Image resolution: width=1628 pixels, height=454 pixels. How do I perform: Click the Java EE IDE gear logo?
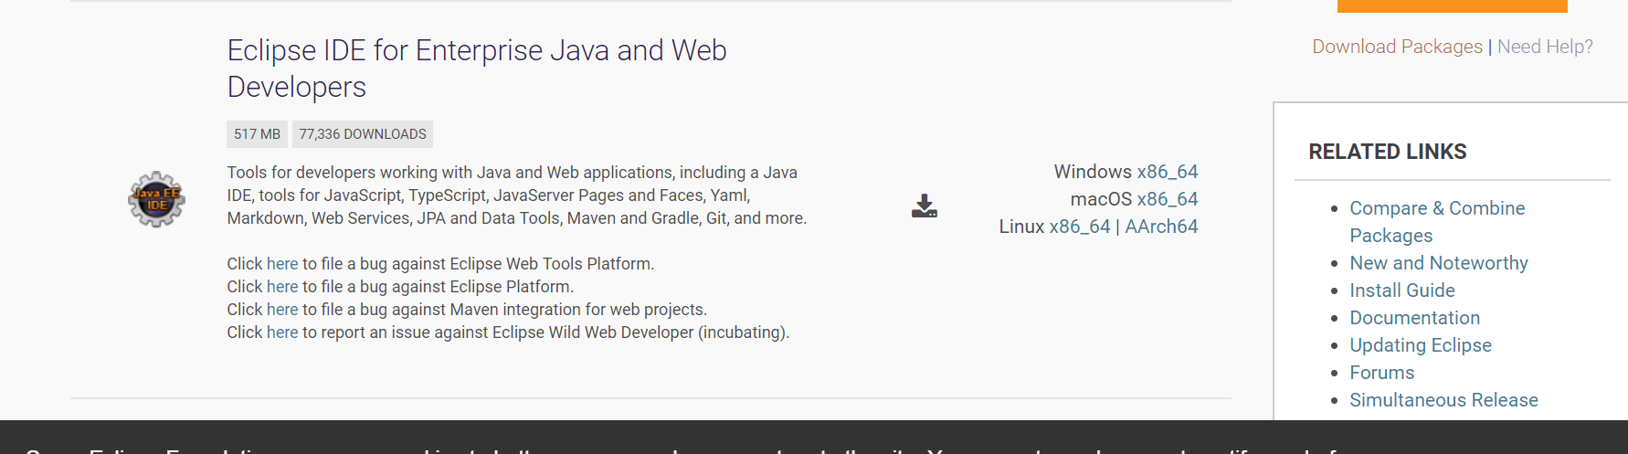coord(156,199)
